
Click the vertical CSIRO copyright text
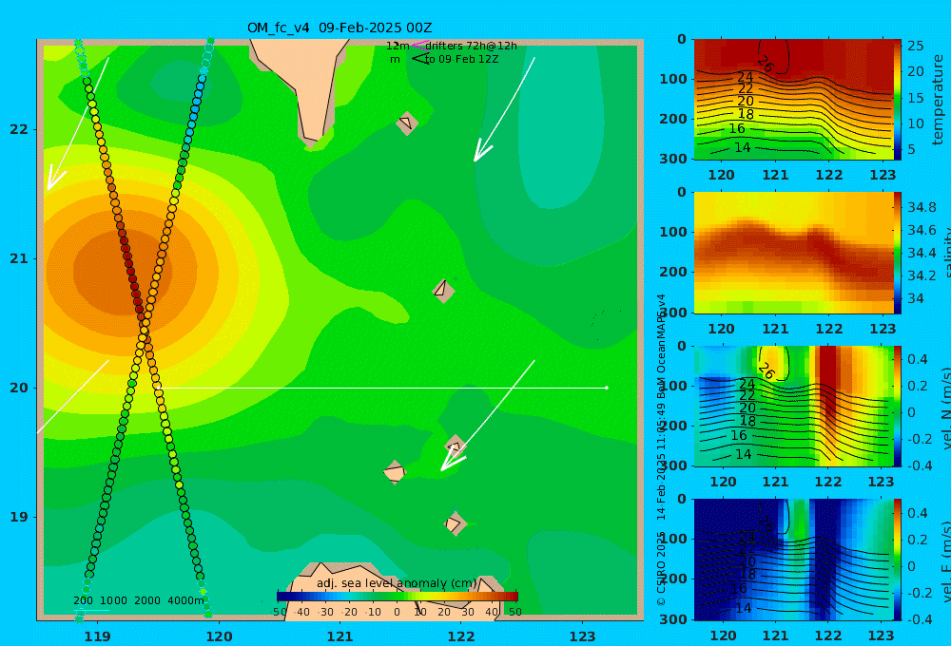click(x=661, y=449)
